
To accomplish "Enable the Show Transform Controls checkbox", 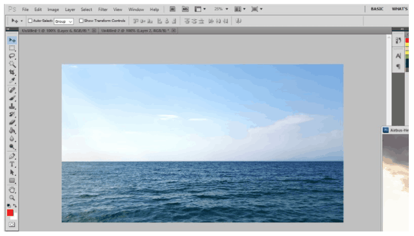I will tap(81, 21).
